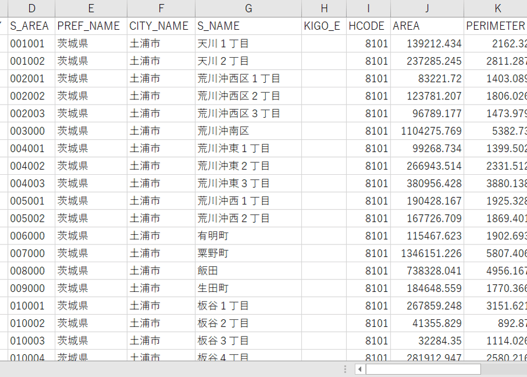This screenshot has width=527, height=377.
Task: Select column H header
Action: coord(324,9)
